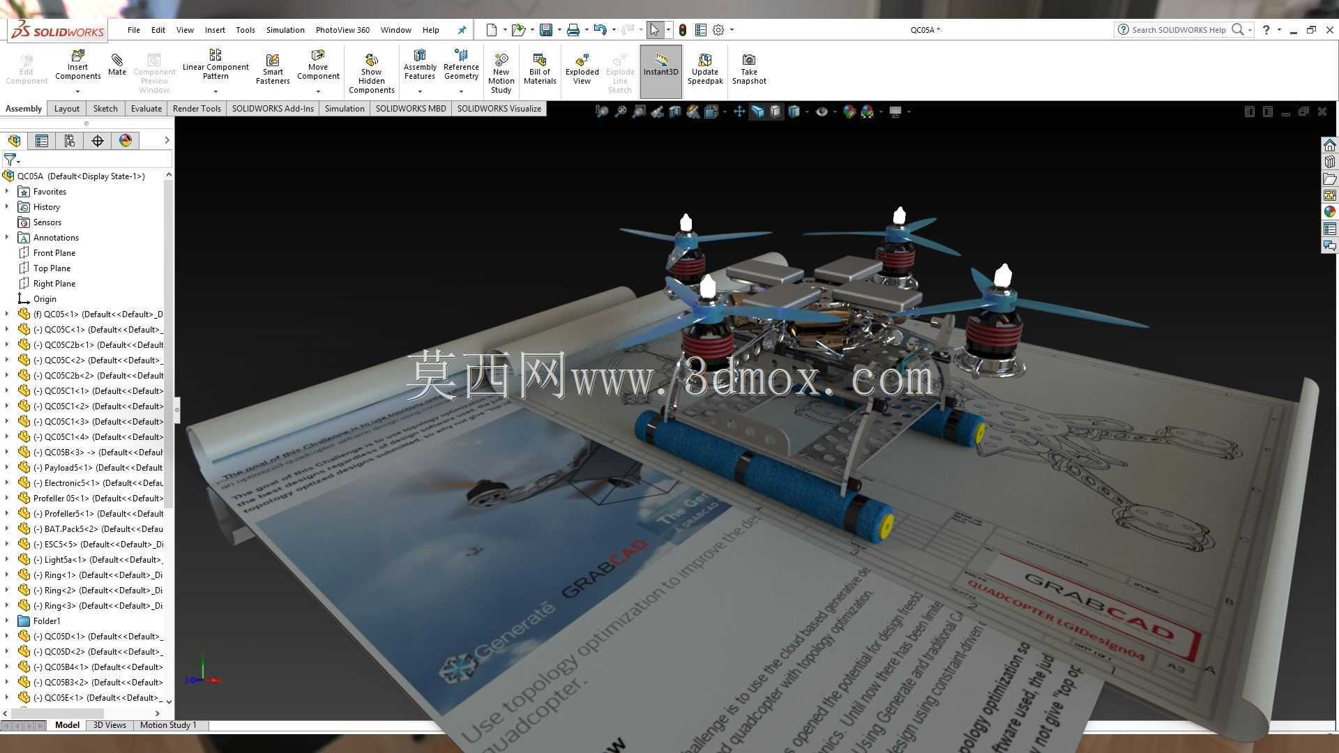
Task: Open Bill of Materials
Action: click(x=540, y=69)
